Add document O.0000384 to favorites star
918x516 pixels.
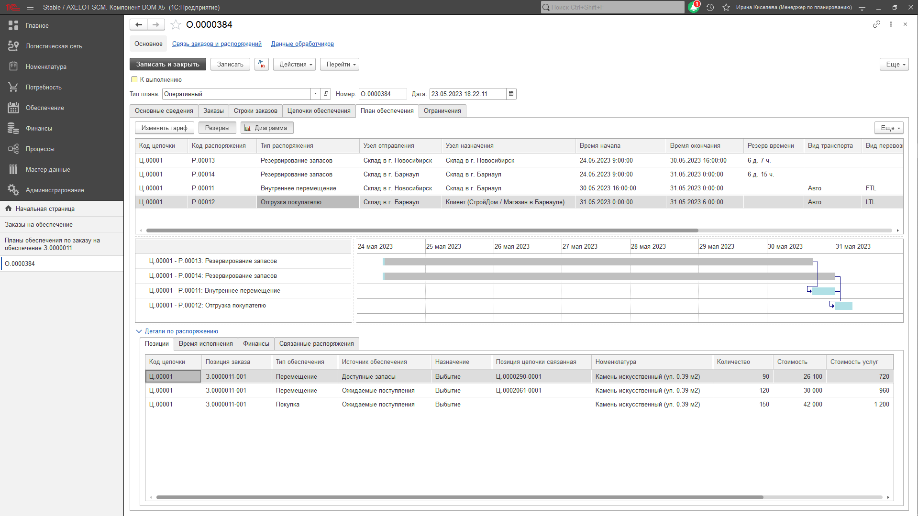click(176, 24)
